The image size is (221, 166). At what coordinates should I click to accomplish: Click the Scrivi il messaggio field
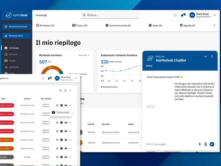[x=171, y=144]
